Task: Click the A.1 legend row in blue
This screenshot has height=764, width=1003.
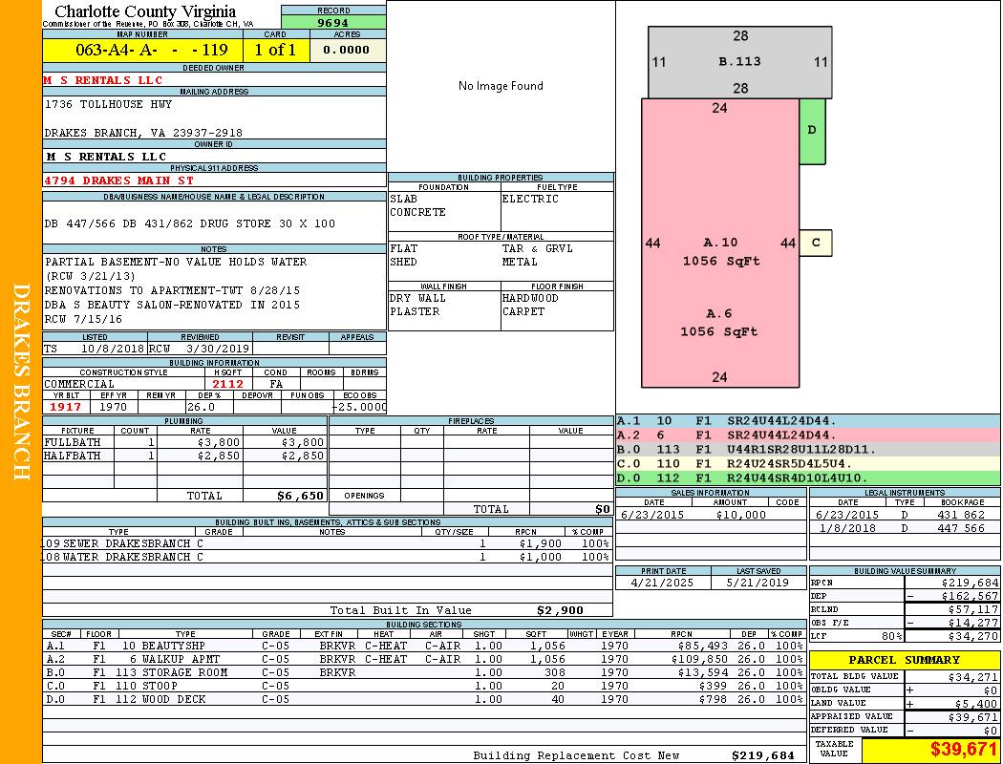Action: tap(807, 420)
